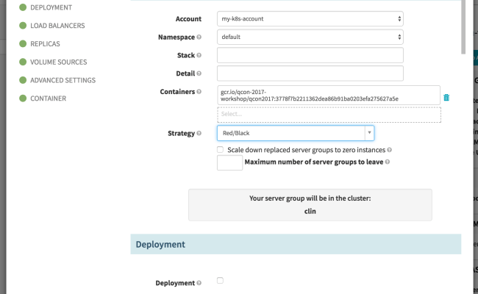Click the Stack help icon
This screenshot has height=294, width=478.
pyautogui.click(x=199, y=55)
